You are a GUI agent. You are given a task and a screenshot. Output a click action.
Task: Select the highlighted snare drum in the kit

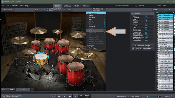(41, 59)
